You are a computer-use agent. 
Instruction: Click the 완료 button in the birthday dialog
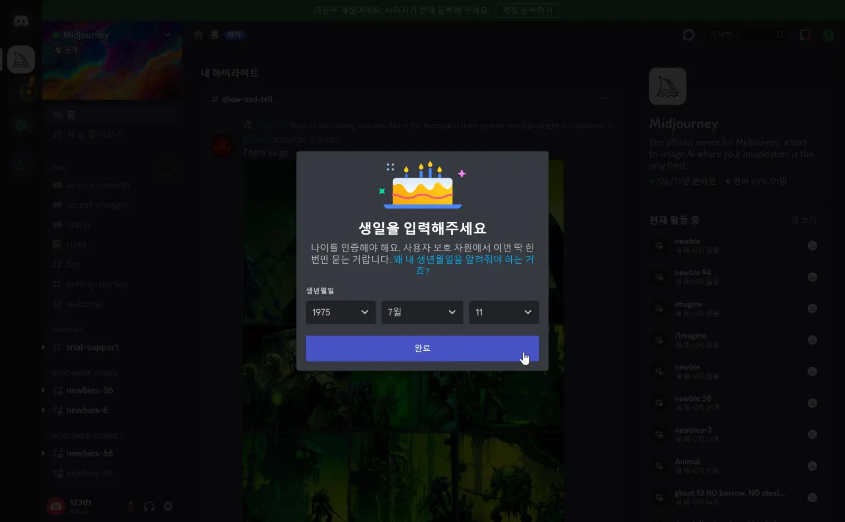pos(422,348)
